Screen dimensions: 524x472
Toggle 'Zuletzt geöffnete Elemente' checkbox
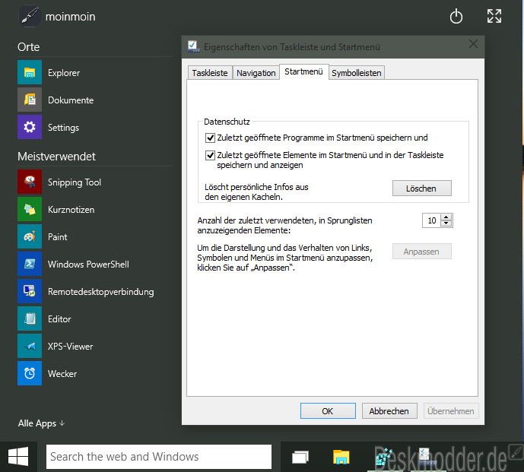[210, 155]
